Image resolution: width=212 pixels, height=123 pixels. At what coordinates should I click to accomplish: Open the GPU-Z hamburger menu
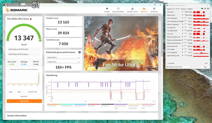[x=208, y=9]
